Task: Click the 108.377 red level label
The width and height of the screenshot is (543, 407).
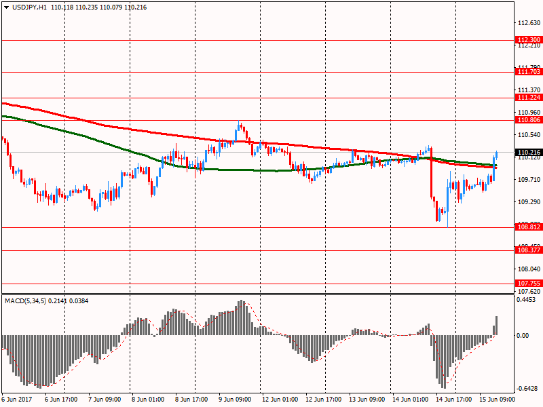Action: tap(529, 250)
